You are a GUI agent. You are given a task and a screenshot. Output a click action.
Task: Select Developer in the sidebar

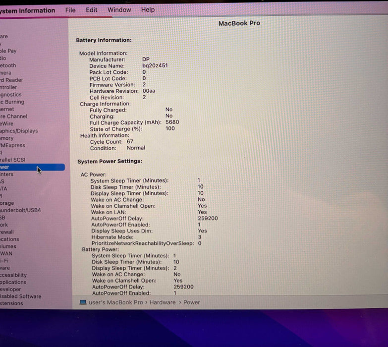point(10,289)
